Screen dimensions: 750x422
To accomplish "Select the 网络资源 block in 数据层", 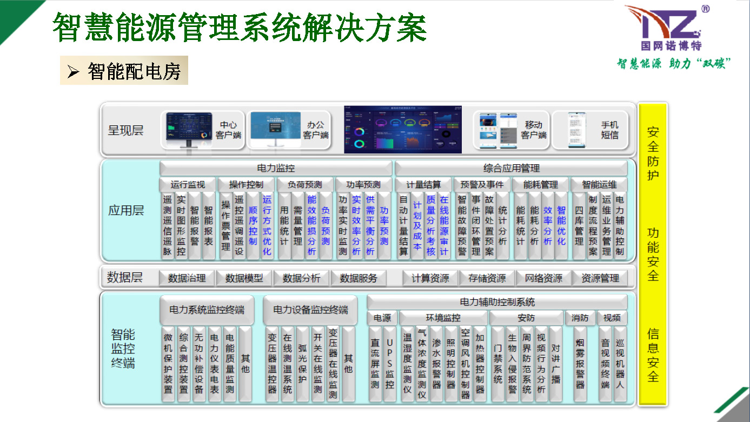I will coord(543,278).
